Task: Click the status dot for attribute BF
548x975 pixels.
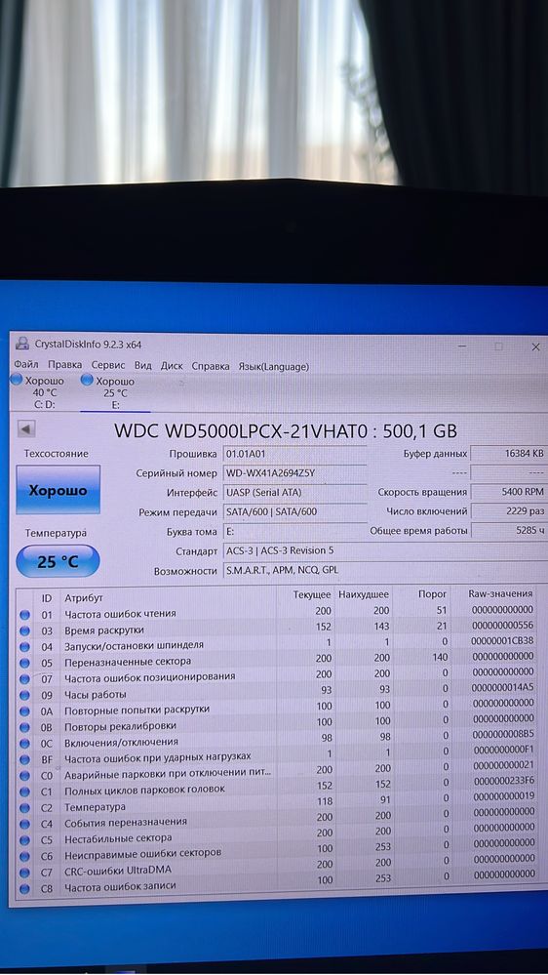Action: point(24,760)
